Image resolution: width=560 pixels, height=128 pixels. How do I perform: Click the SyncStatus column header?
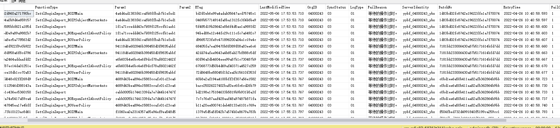pos(337,7)
